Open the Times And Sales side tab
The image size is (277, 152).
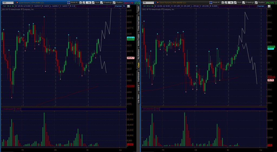pyautogui.click(x=138, y=24)
